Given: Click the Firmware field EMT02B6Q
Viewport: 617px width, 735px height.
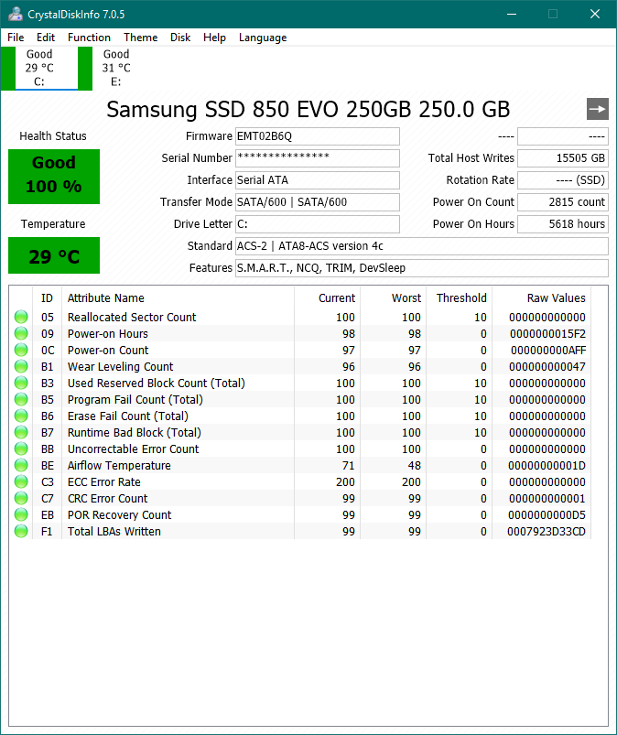Looking at the screenshot, I should 318,136.
